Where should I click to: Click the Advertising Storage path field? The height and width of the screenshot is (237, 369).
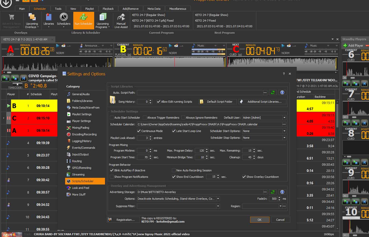click(x=200, y=192)
